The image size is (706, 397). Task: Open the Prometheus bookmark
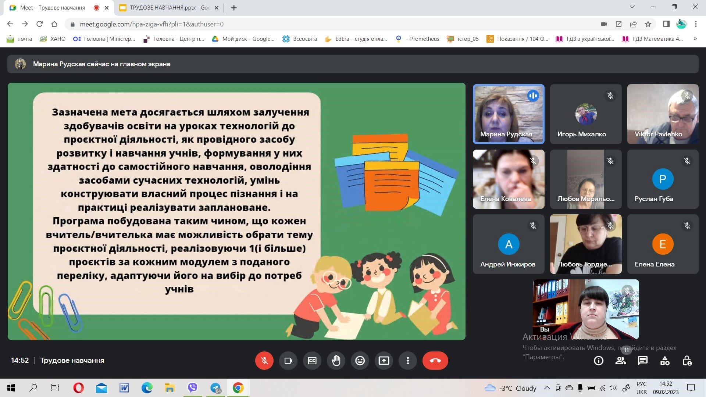pos(417,39)
